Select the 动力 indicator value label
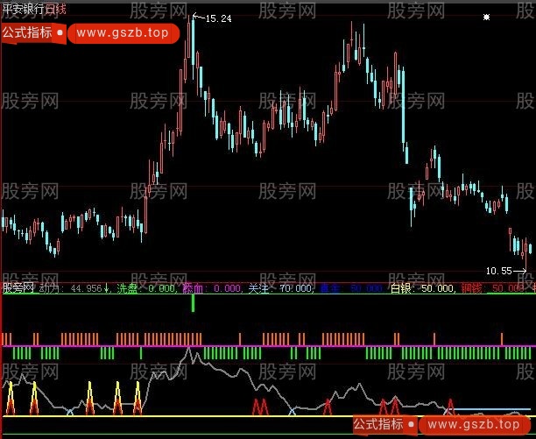536x439 pixels. (69, 287)
